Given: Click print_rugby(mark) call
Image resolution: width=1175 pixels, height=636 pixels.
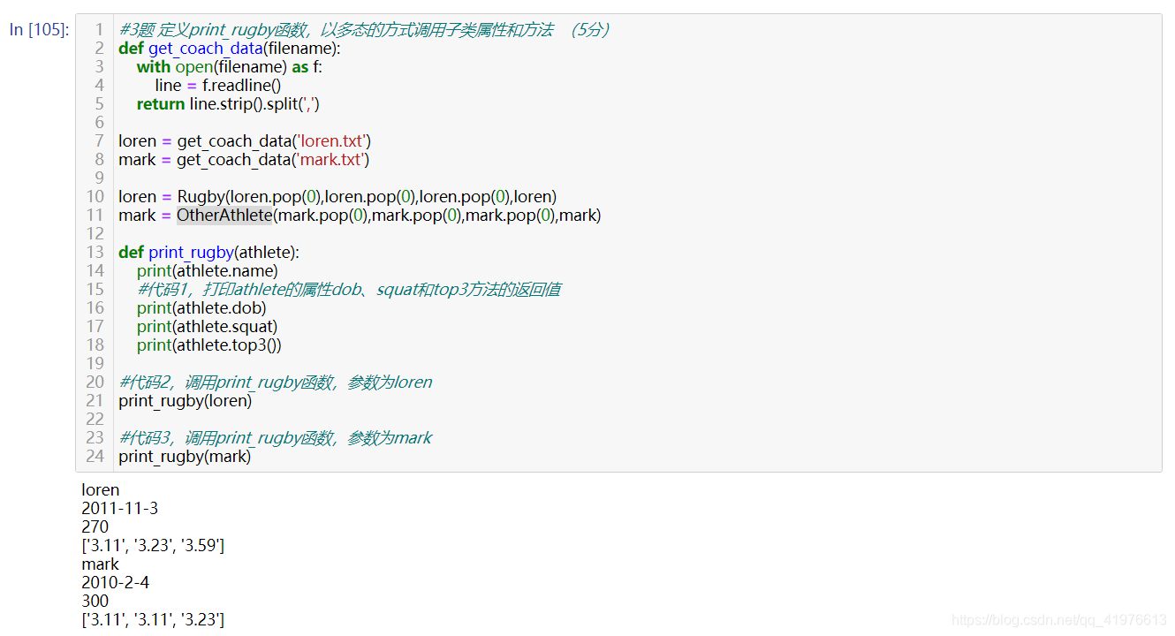Looking at the screenshot, I should click(x=185, y=456).
